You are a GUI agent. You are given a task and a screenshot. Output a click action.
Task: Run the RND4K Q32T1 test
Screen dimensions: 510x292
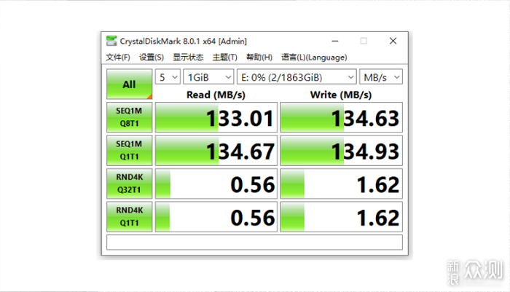point(129,184)
